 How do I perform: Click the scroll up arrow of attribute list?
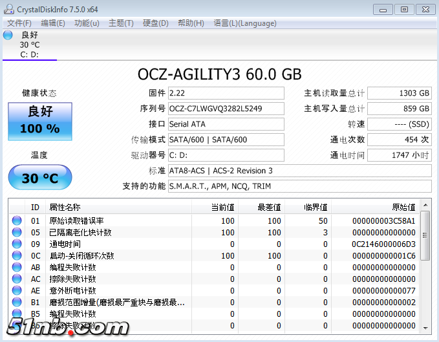click(425, 205)
